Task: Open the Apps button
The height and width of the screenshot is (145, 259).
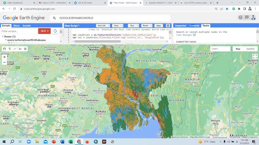Action: pyautogui.click(x=159, y=26)
